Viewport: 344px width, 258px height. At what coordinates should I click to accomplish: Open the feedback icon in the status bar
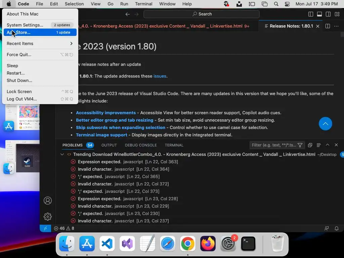pos(327,228)
